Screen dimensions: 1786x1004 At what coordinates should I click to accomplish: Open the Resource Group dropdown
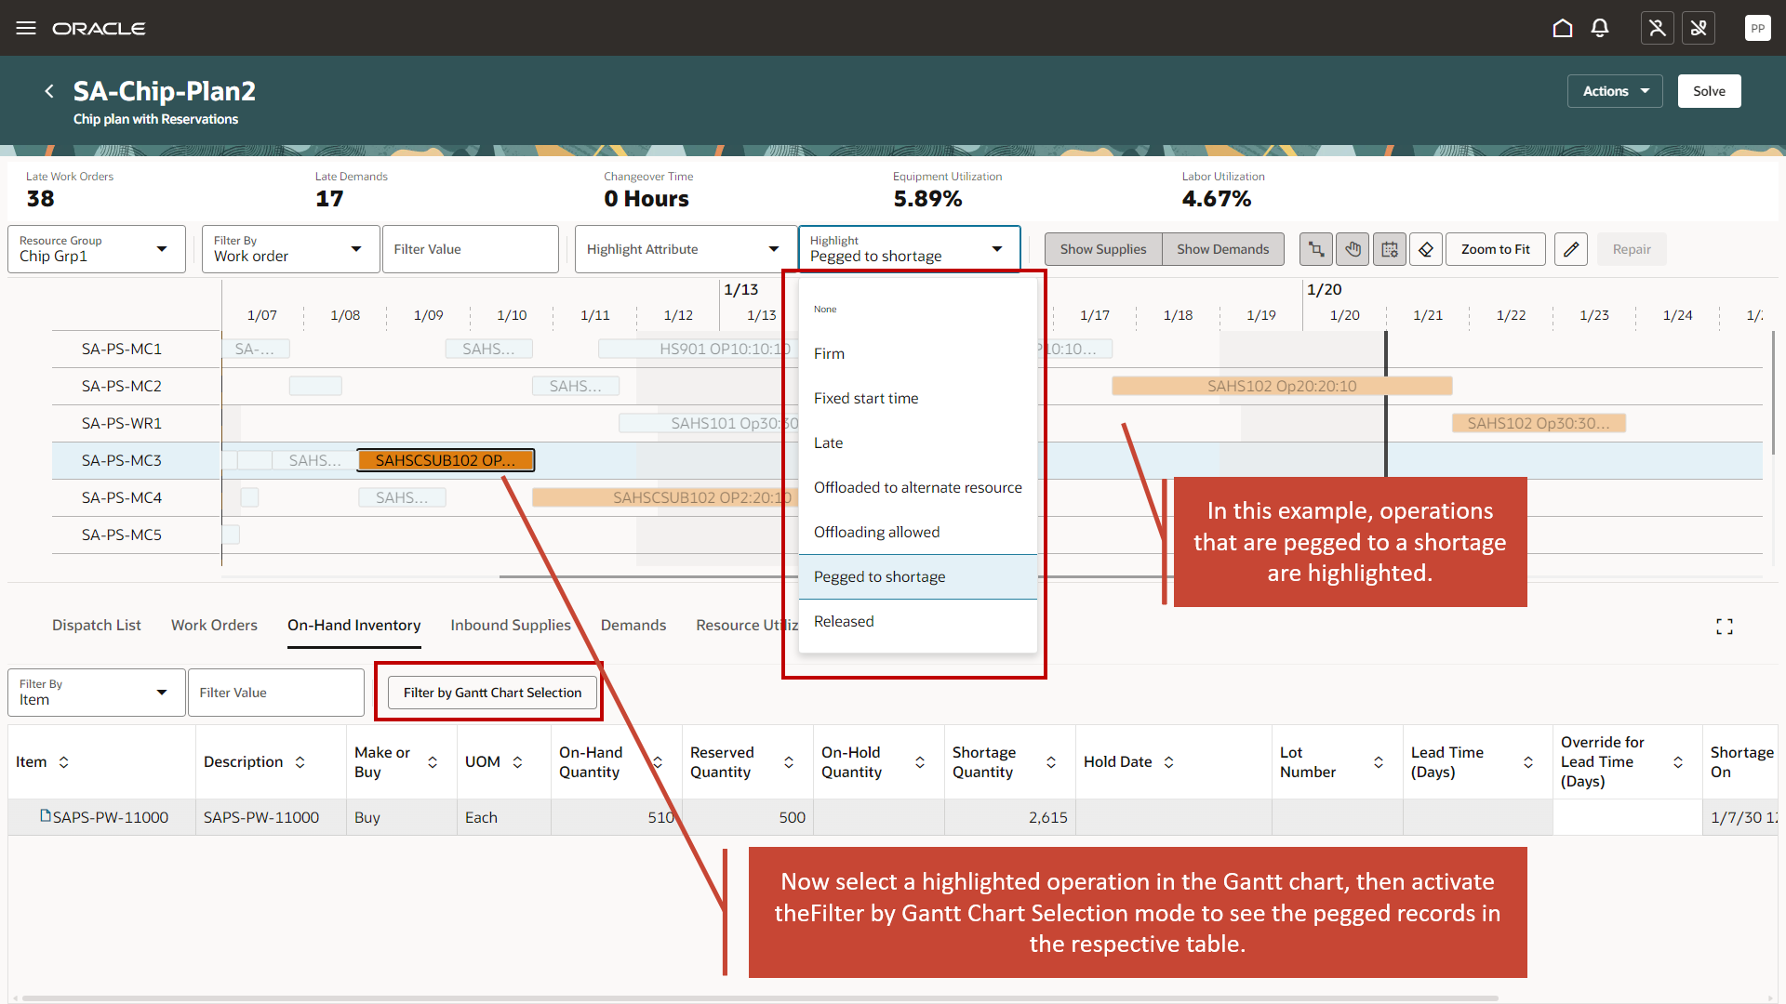tap(97, 249)
